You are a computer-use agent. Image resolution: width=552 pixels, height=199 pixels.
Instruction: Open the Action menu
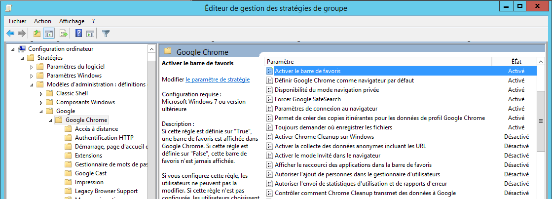pos(42,21)
